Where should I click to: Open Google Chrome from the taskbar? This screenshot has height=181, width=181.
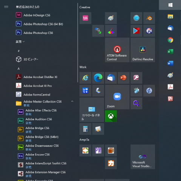tap(170, 40)
